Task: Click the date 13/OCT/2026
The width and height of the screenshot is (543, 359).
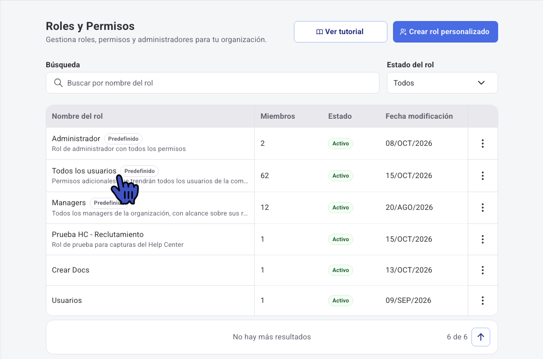Action: coord(408,270)
